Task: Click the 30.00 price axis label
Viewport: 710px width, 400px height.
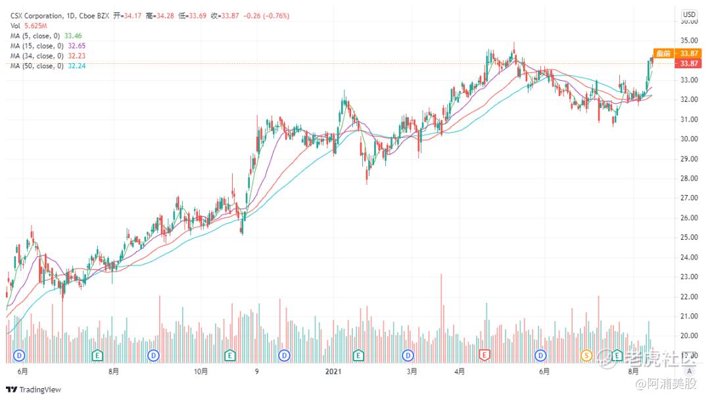Action: coord(689,139)
